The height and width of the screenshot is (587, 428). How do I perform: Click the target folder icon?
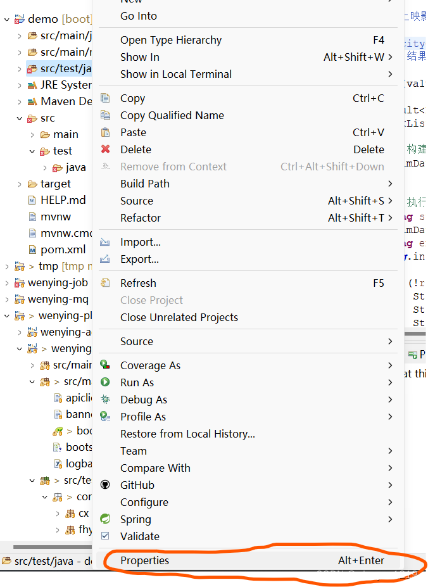32,184
